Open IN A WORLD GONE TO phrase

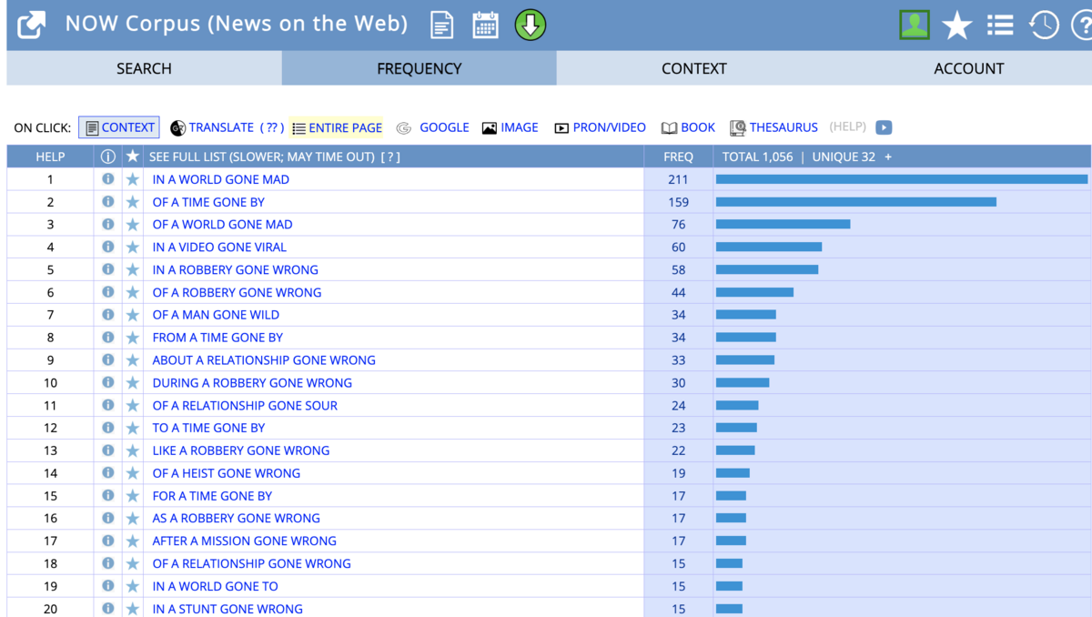[216, 586]
